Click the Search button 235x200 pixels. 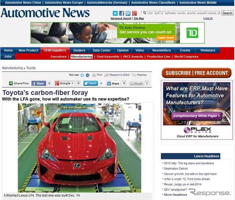coord(227,13)
